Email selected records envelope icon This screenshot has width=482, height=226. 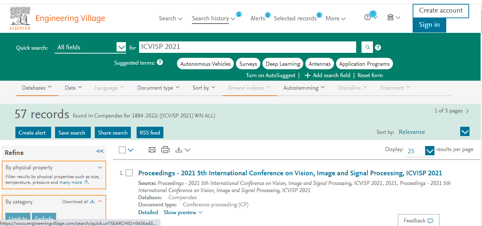click(152, 150)
